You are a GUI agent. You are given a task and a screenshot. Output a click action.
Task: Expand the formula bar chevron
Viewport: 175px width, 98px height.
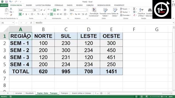pyautogui.click(x=173, y=23)
